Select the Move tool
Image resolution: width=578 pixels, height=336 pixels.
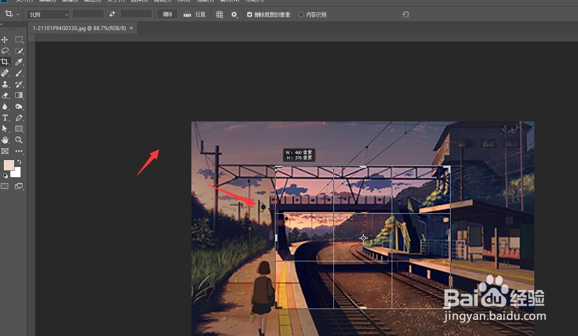tap(5, 39)
